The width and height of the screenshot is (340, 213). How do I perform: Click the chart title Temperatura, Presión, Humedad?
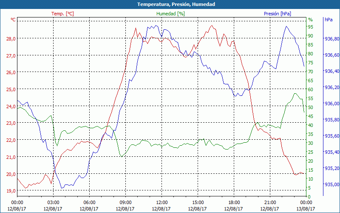[x=176, y=4]
